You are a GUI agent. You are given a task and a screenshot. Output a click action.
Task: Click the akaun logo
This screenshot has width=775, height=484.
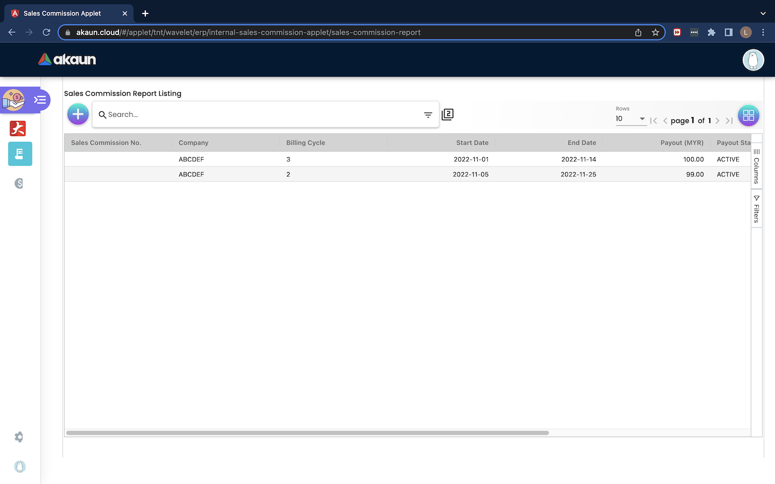click(x=67, y=59)
